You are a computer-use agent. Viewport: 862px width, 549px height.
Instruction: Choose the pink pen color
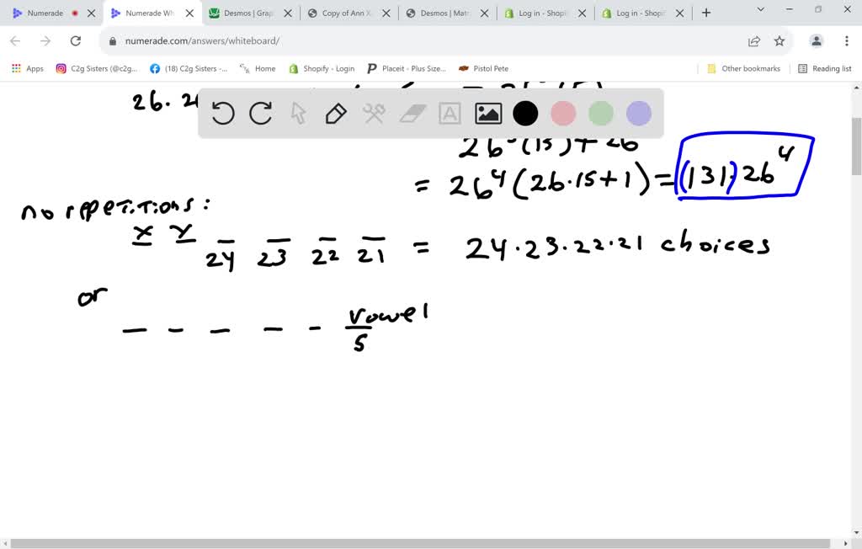(x=563, y=114)
